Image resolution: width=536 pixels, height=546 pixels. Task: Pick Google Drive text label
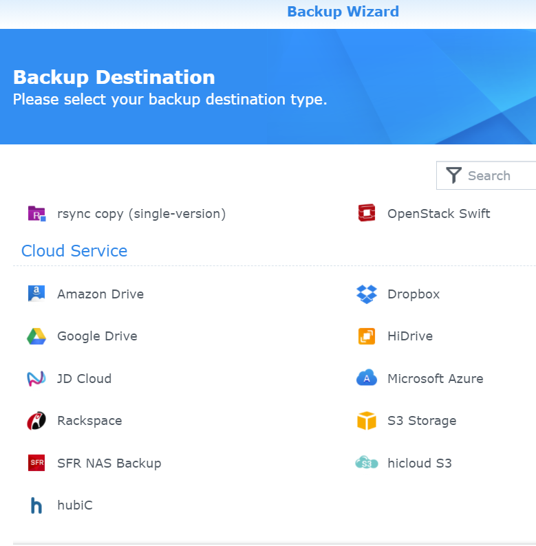pyautogui.click(x=97, y=336)
